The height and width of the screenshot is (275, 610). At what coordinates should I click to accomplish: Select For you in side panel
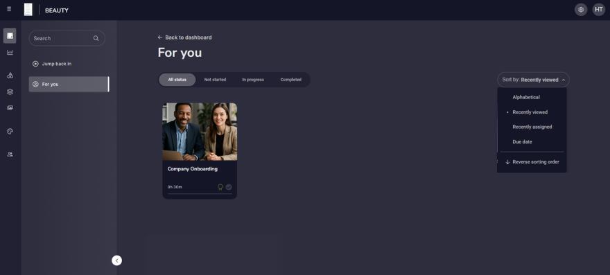[x=69, y=84]
